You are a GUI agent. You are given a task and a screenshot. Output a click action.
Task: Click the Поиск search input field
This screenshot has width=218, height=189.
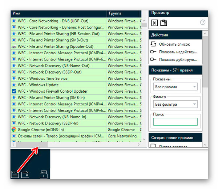(175, 122)
